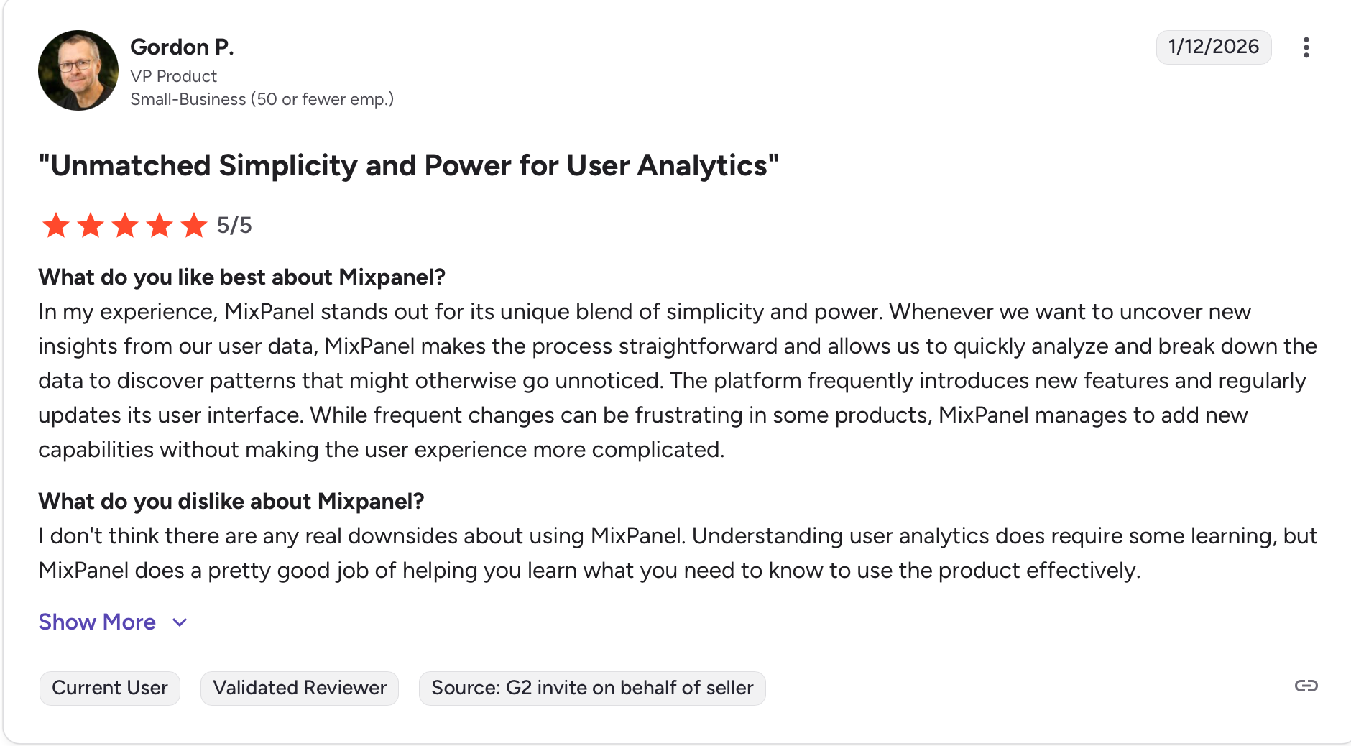Image resolution: width=1351 pixels, height=746 pixels.
Task: Click the third rating star
Action: pyautogui.click(x=125, y=226)
